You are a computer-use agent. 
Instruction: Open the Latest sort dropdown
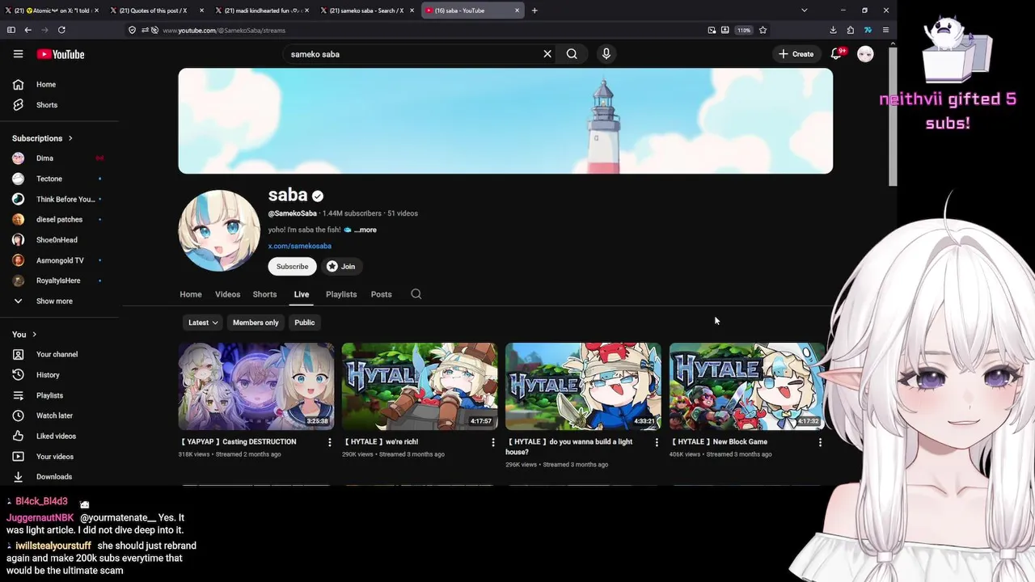click(202, 323)
